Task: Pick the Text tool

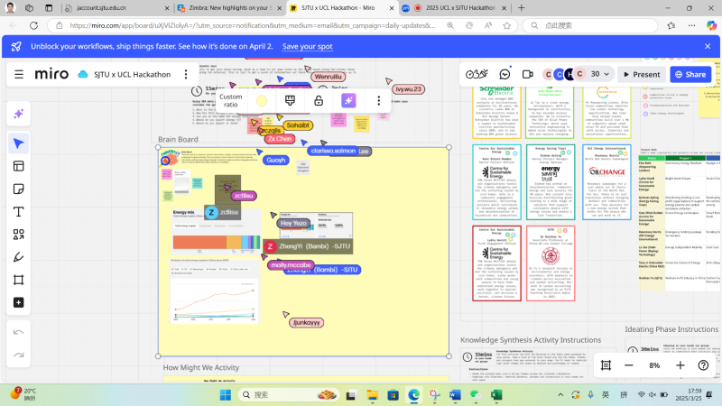Action: pos(18,212)
